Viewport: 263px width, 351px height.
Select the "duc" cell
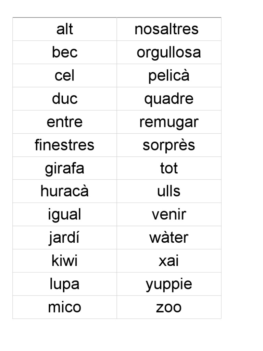coord(65,99)
